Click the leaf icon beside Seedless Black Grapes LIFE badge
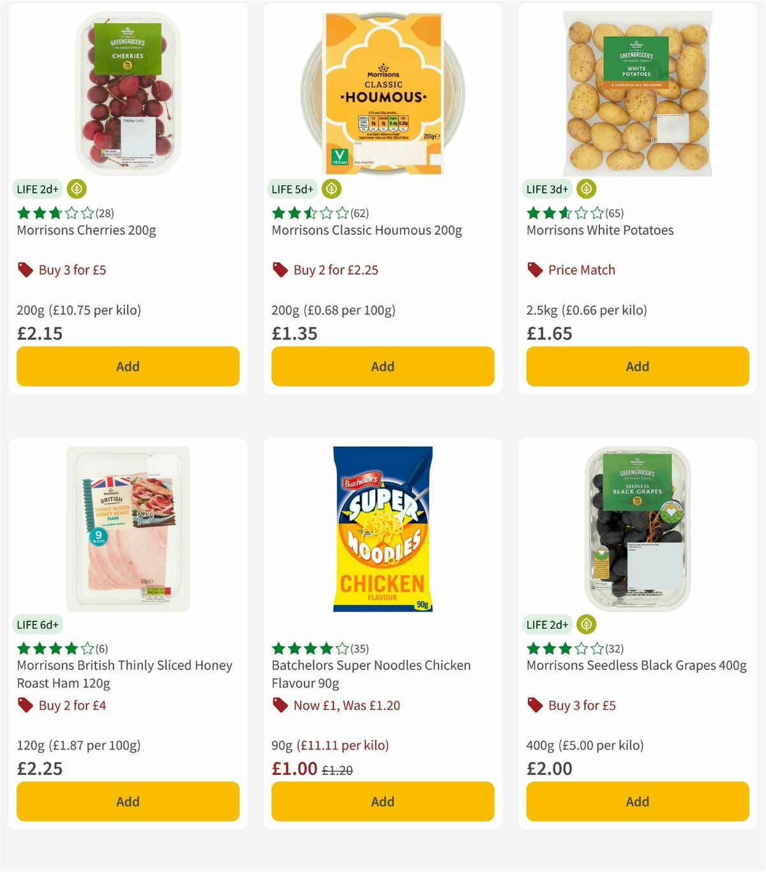Screen dimensions: 766x872 585,624
